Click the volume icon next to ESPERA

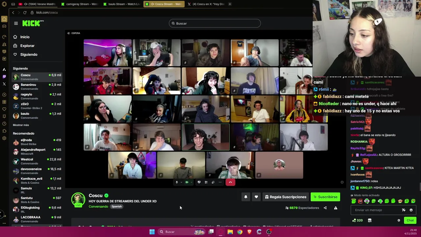click(68, 33)
